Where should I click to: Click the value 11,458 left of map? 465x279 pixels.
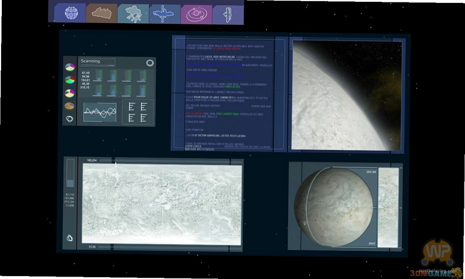pos(70,205)
